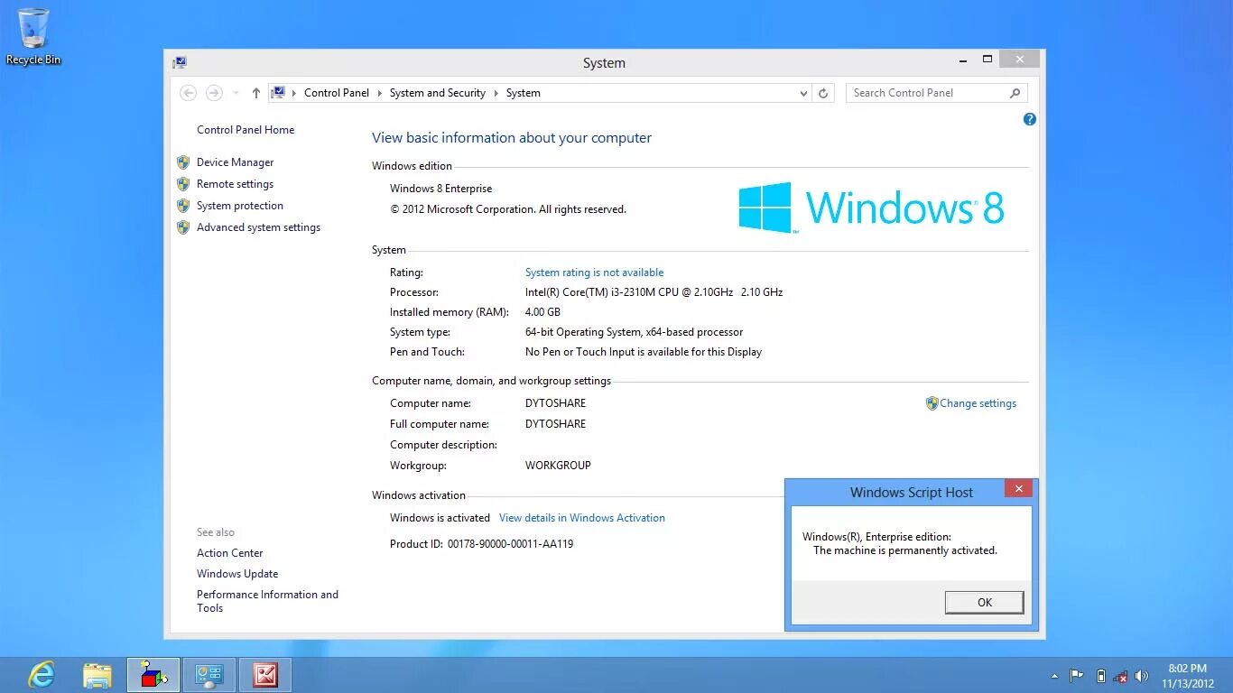Open View details in Windows Activation
Viewport: 1233px width, 693px height.
coord(582,518)
